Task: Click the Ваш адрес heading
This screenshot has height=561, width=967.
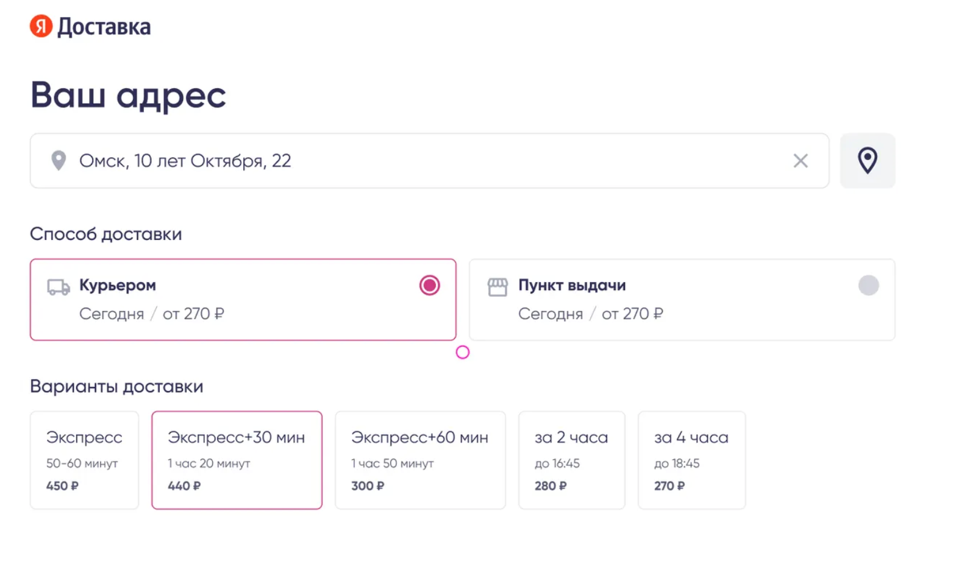Action: pyautogui.click(x=128, y=95)
